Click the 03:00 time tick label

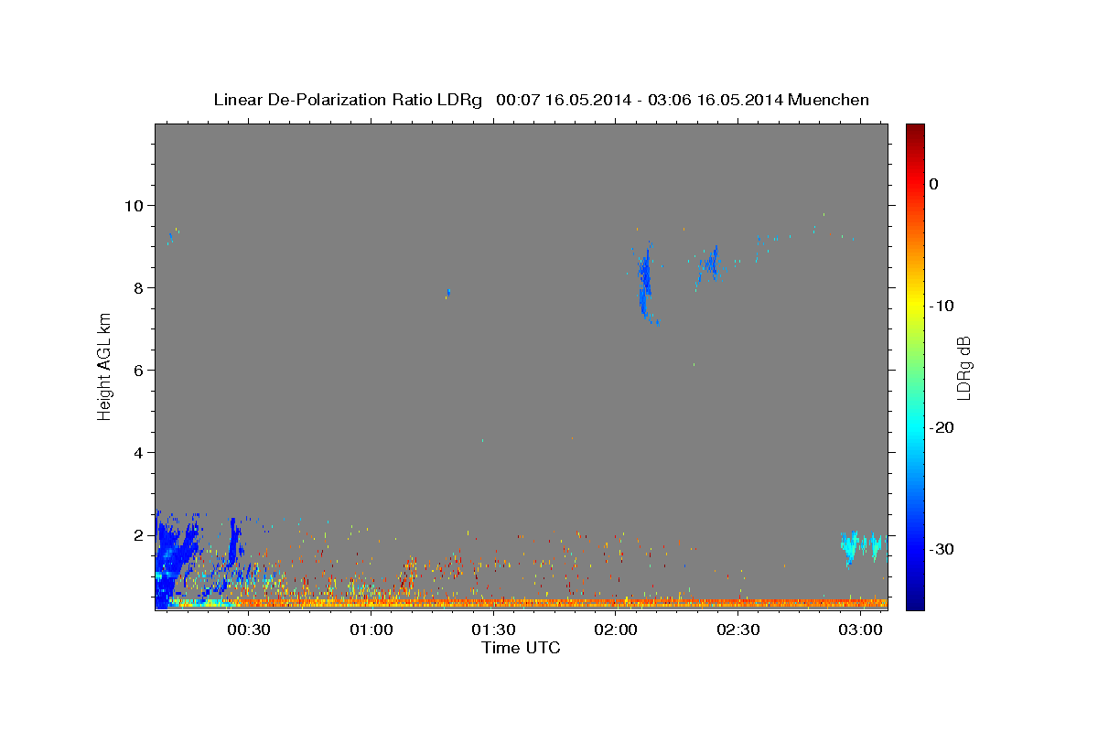pyautogui.click(x=861, y=630)
